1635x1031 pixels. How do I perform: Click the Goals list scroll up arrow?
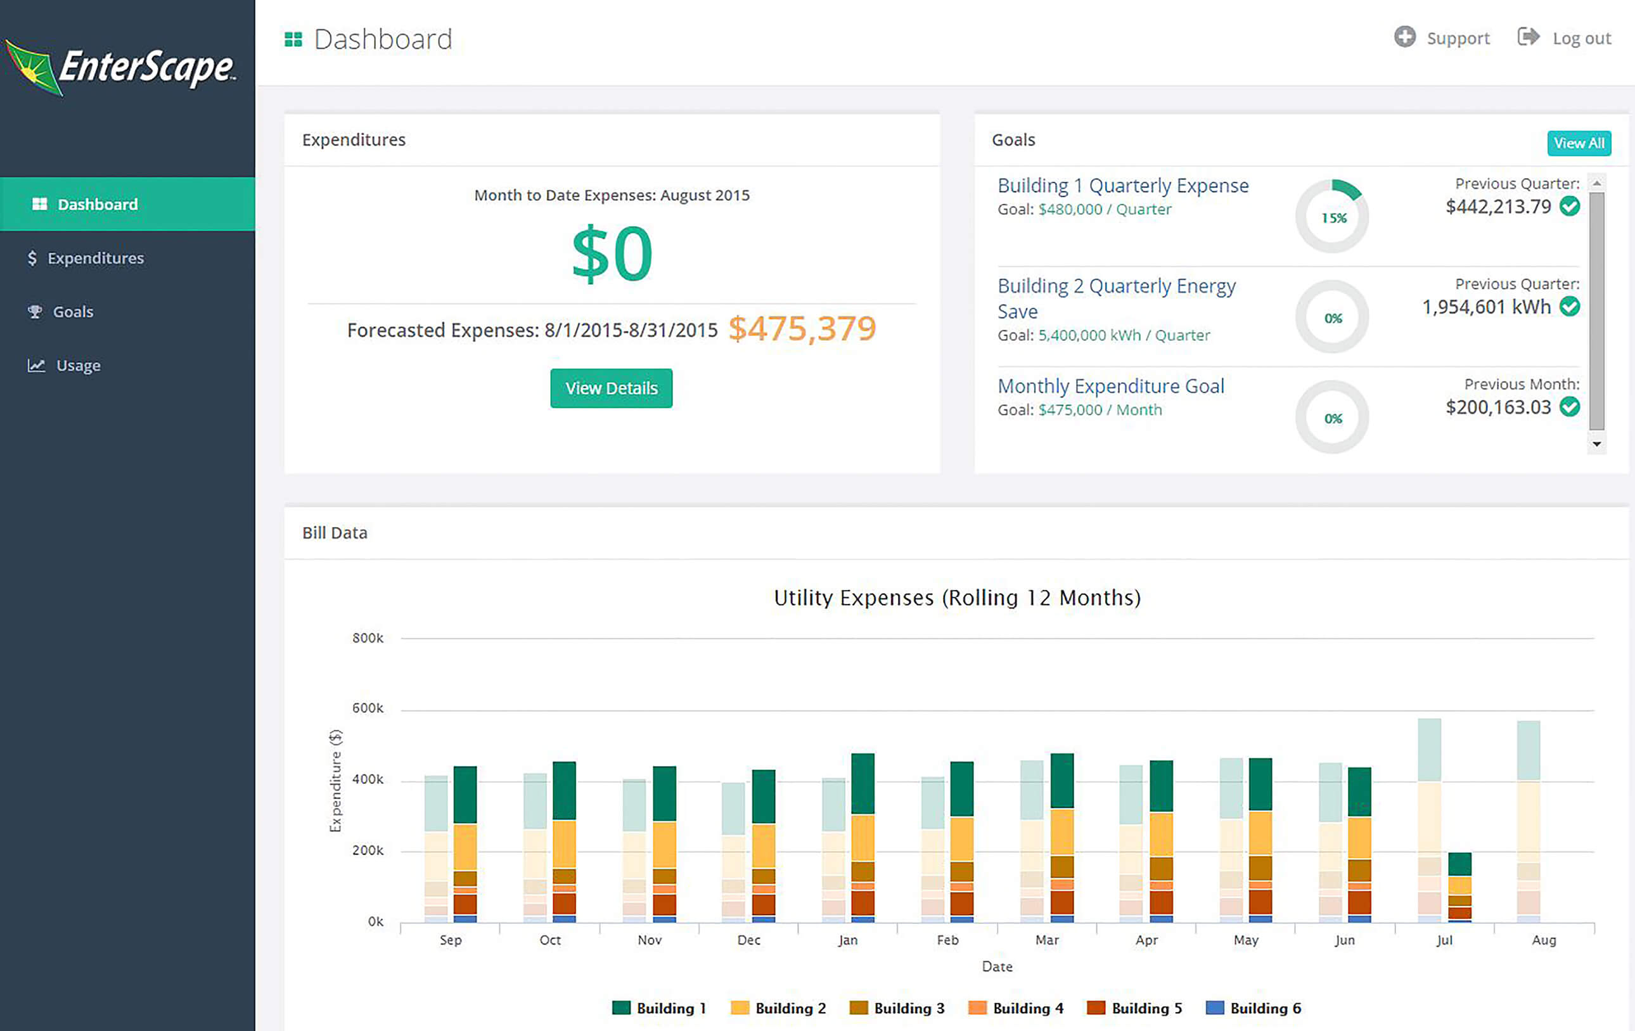(x=1597, y=184)
